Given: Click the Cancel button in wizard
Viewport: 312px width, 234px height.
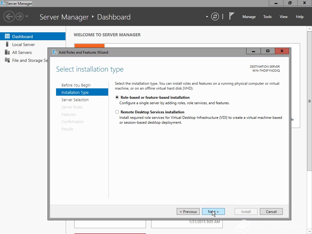Looking at the screenshot, I should click(271, 211).
